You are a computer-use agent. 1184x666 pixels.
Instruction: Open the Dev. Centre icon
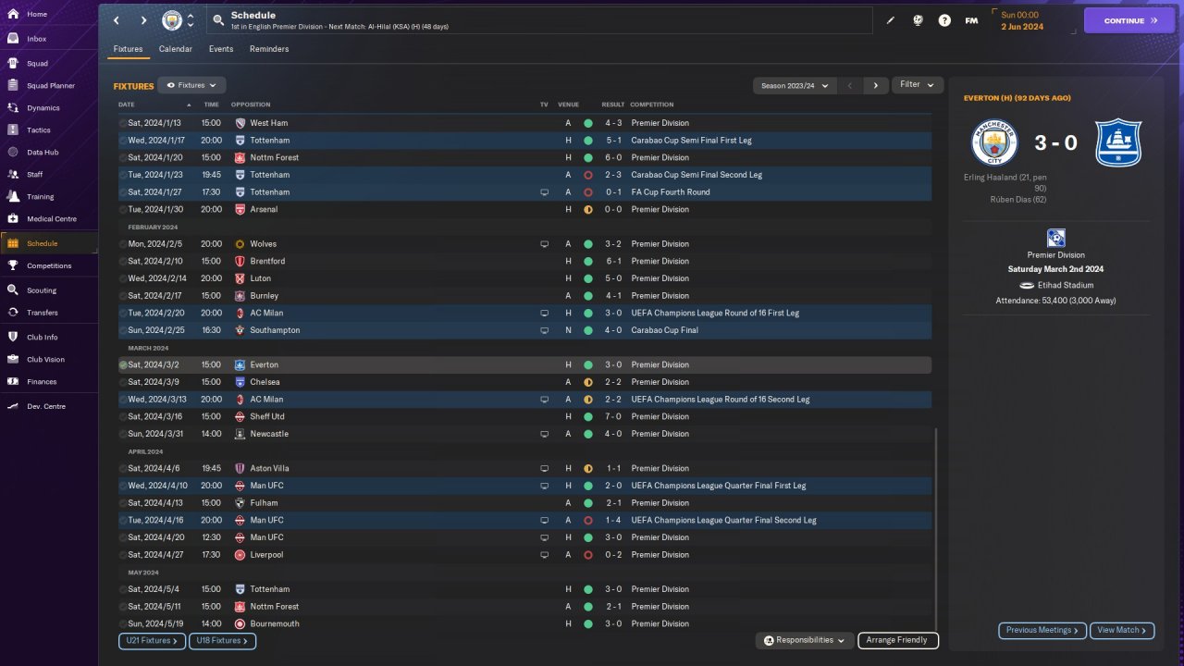coord(13,407)
